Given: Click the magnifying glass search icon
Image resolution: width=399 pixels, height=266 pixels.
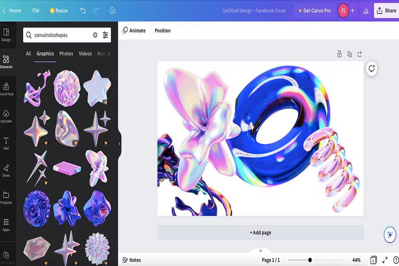Looking at the screenshot, I should (x=29, y=35).
